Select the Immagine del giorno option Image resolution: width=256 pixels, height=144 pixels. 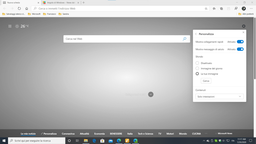[197, 68]
